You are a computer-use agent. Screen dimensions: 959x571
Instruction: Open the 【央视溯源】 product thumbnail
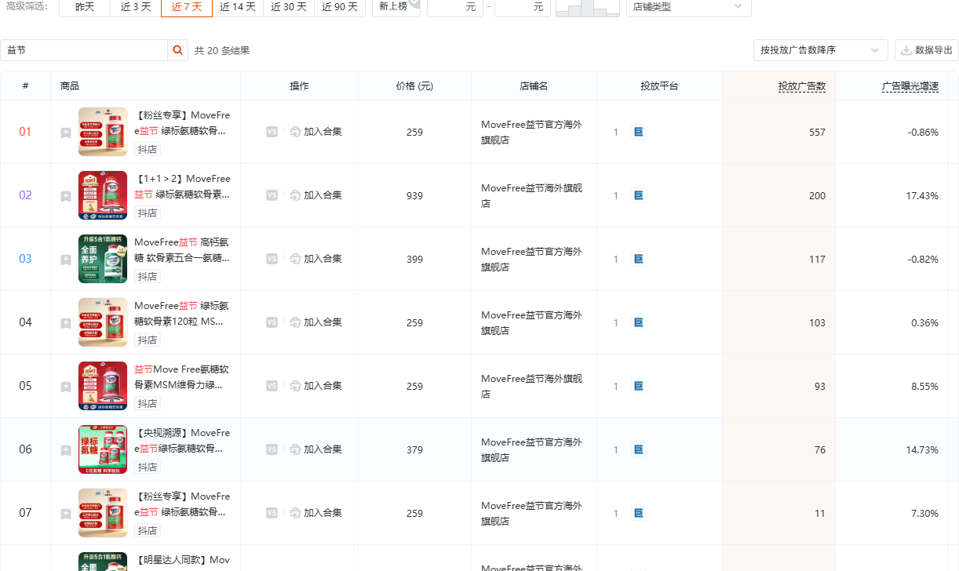coord(103,449)
